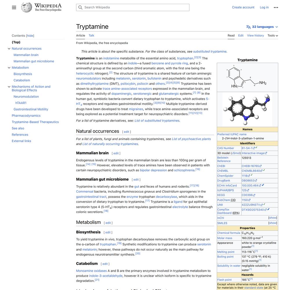The image size is (290, 290).
Task: Collapse Metabolism section in contents
Action: click(9, 68)
